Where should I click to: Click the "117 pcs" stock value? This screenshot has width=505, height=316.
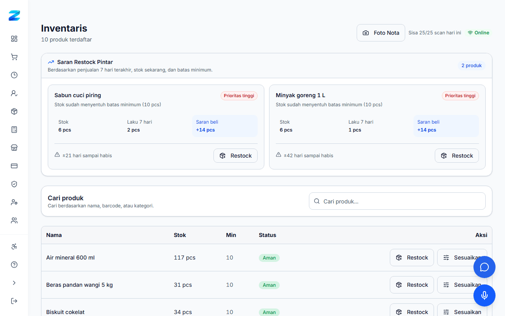pyautogui.click(x=185, y=258)
